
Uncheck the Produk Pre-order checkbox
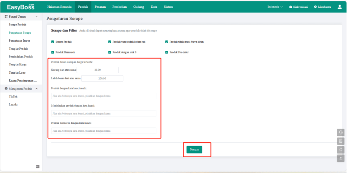click(x=167, y=52)
